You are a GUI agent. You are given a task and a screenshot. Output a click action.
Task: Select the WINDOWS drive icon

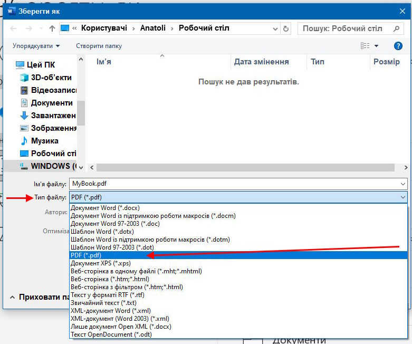pos(24,166)
